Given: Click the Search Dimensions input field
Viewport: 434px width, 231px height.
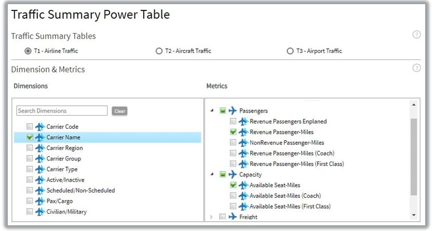Looking at the screenshot, I should (62, 111).
